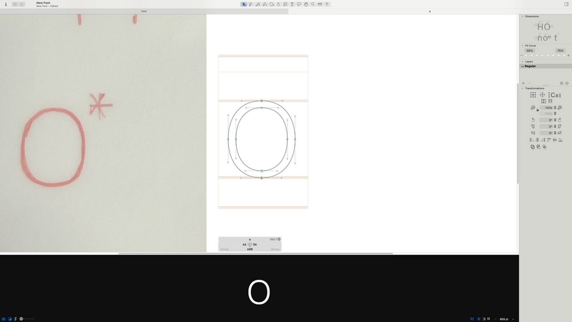Click the Rotate tool in toolbar
This screenshot has height=322, width=572.
pyautogui.click(x=278, y=4)
